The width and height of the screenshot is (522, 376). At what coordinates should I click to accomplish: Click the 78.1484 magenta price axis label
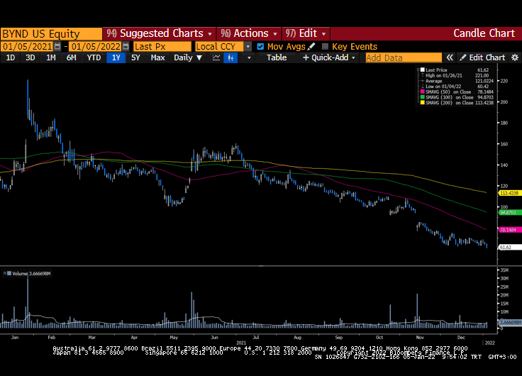pyautogui.click(x=510, y=230)
